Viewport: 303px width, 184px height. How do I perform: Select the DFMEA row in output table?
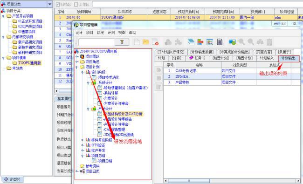[x=232, y=77]
